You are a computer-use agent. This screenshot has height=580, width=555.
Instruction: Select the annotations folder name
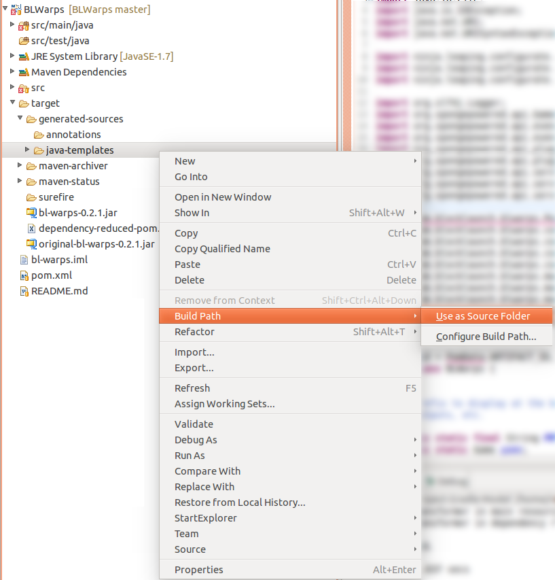(x=73, y=135)
